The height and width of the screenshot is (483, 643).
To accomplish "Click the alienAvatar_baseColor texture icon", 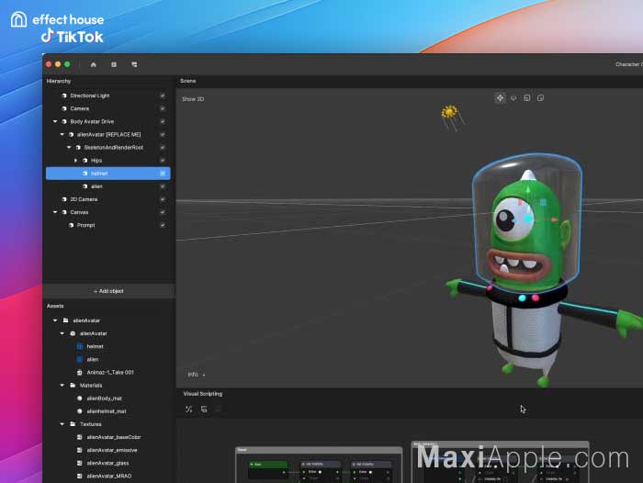I will 80,437.
